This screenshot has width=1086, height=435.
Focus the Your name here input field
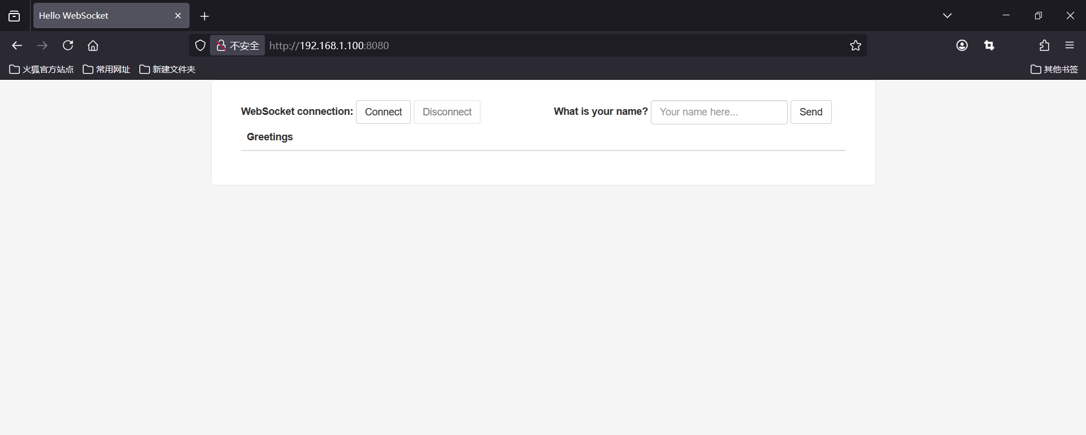point(719,112)
